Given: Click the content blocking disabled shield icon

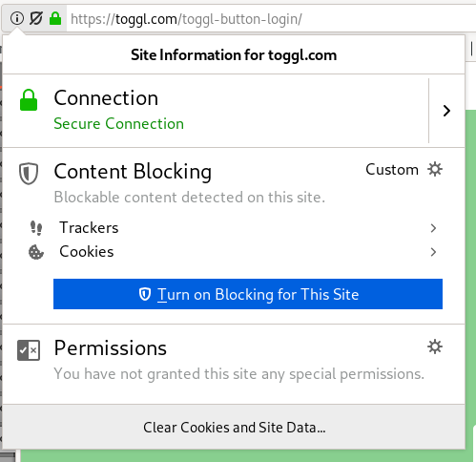Looking at the screenshot, I should (x=36, y=18).
